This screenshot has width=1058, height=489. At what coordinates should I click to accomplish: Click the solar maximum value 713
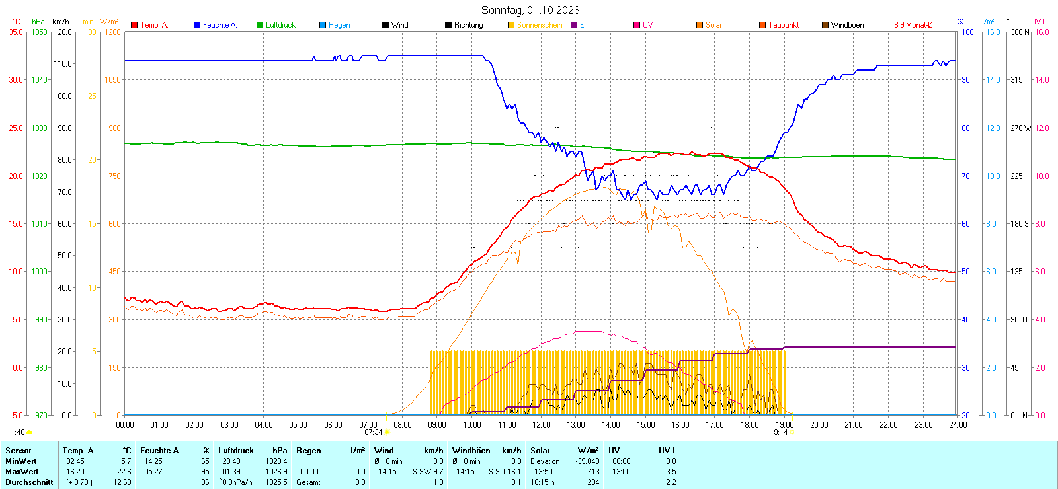(593, 472)
